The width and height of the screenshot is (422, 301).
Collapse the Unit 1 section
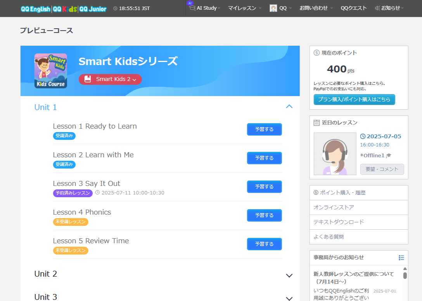pos(289,107)
